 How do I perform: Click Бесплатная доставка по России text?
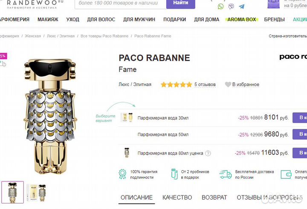tap(254, 175)
